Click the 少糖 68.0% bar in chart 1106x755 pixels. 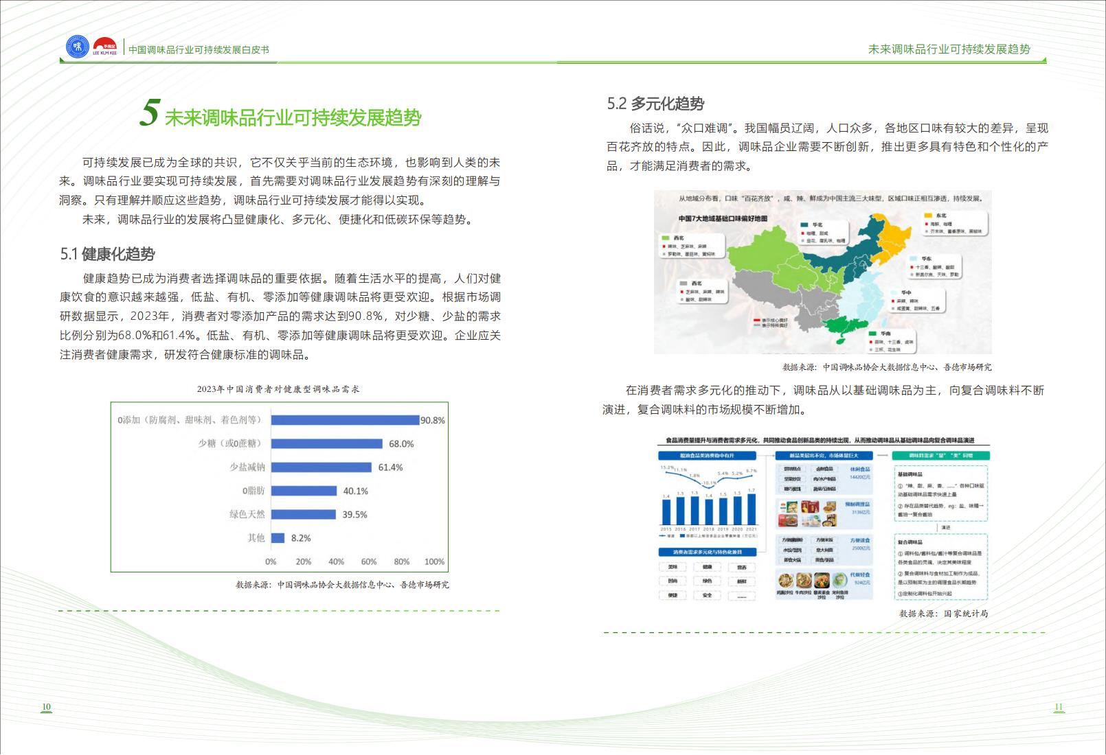pos(326,444)
